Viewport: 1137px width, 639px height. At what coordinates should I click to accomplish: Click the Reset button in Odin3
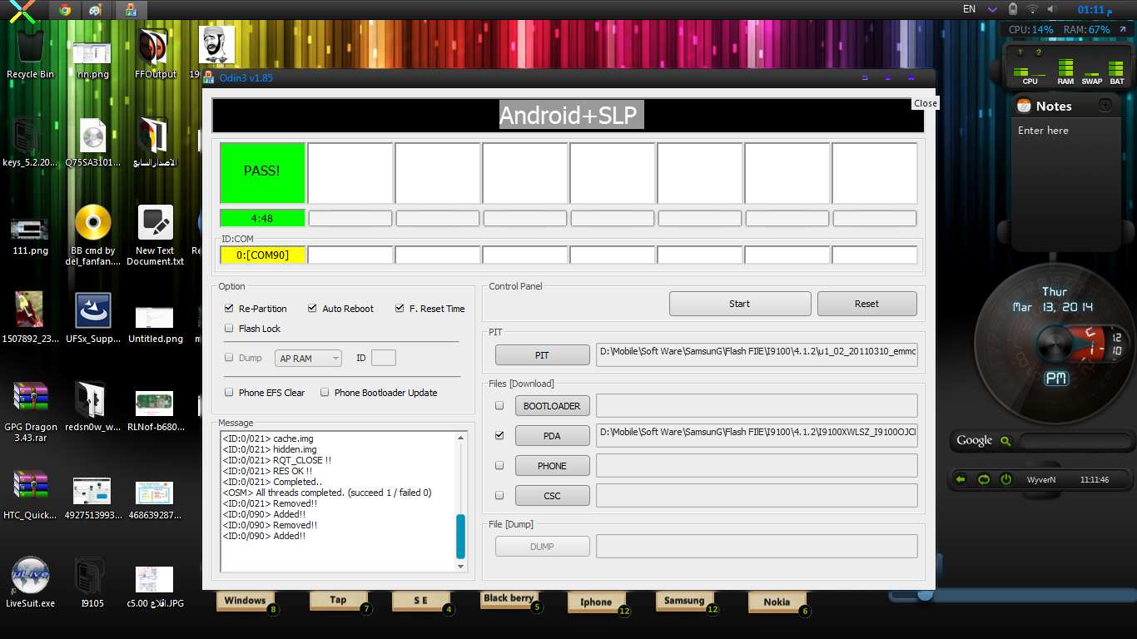(x=866, y=304)
